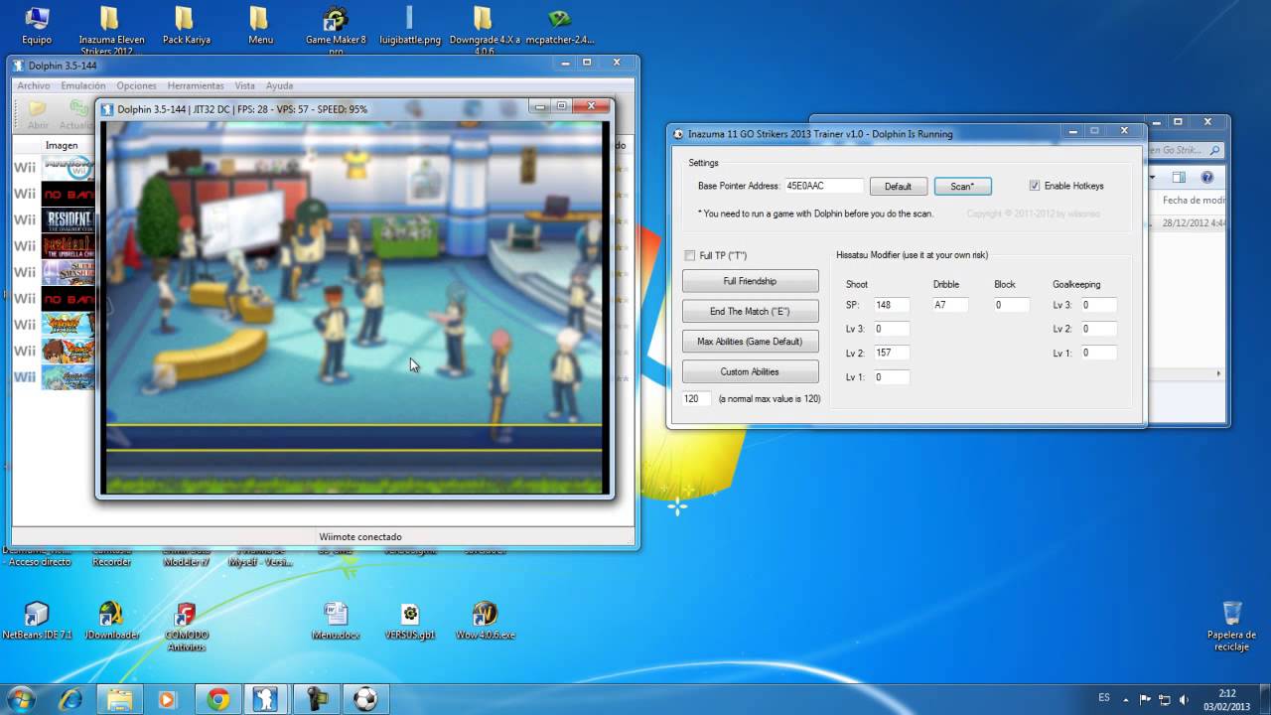Click the clock showing 2:12 in the tray
The width and height of the screenshot is (1271, 715).
pyautogui.click(x=1227, y=699)
